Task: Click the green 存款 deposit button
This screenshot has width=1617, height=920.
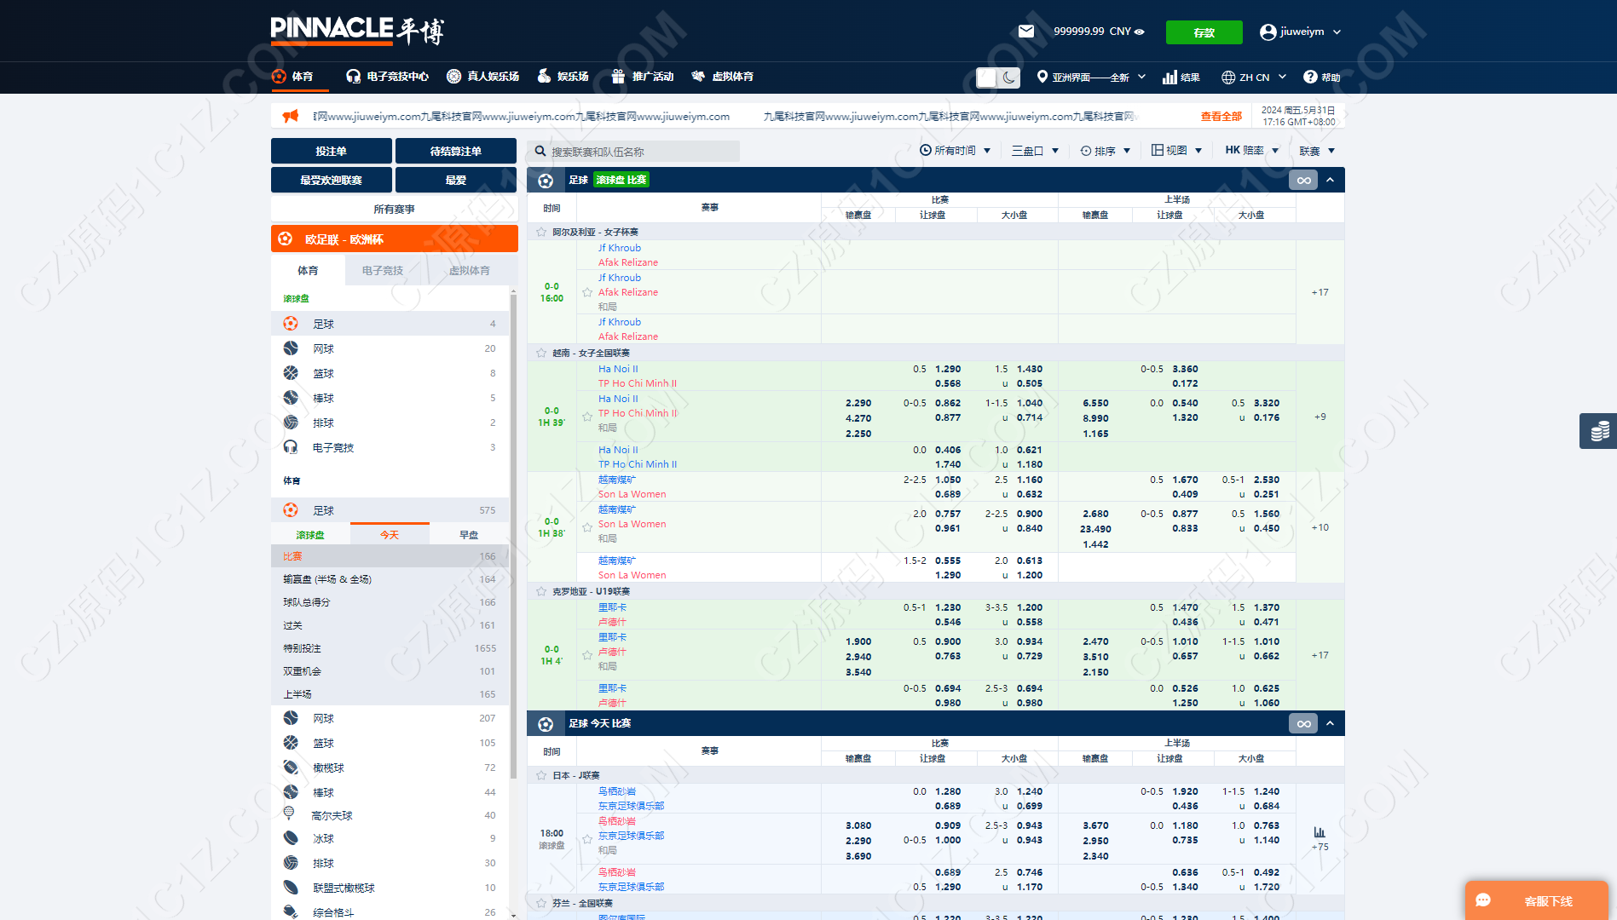Action: 1204,32
